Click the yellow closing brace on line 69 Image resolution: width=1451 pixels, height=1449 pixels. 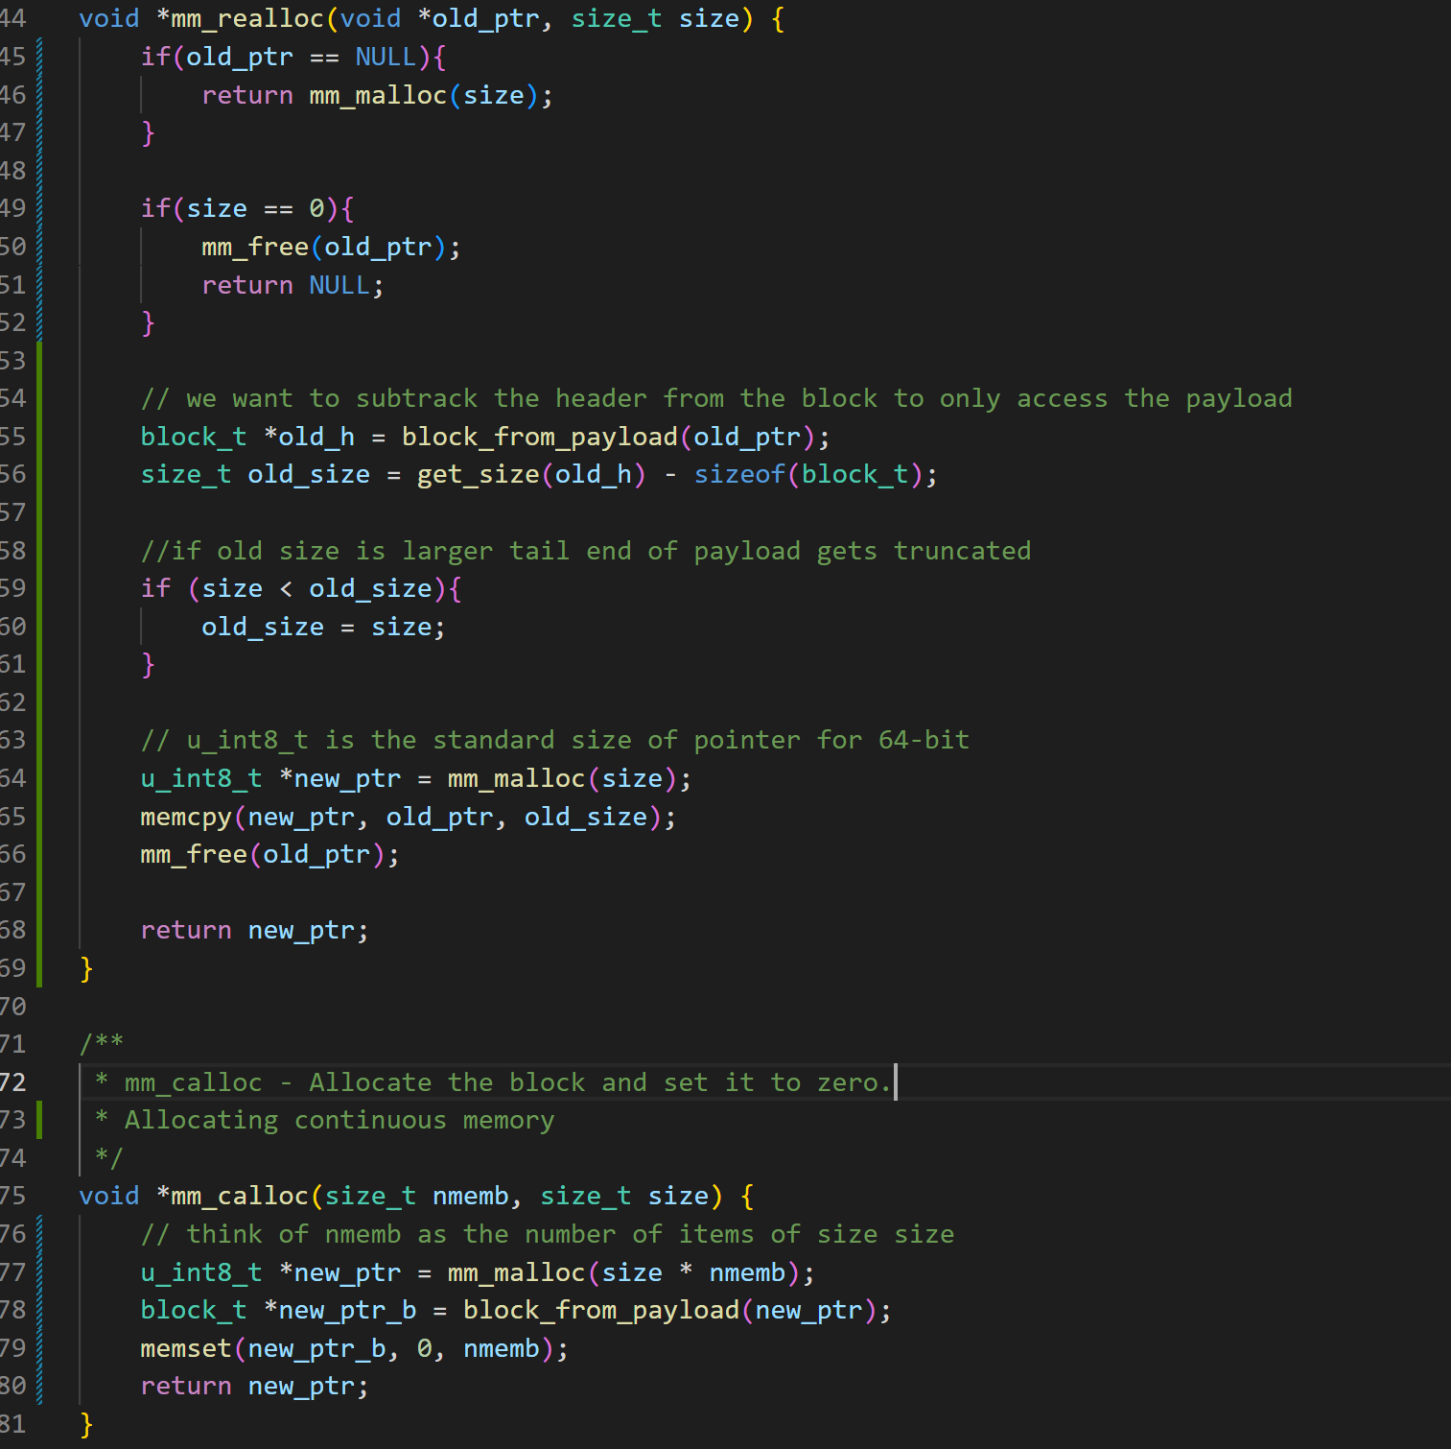86,968
